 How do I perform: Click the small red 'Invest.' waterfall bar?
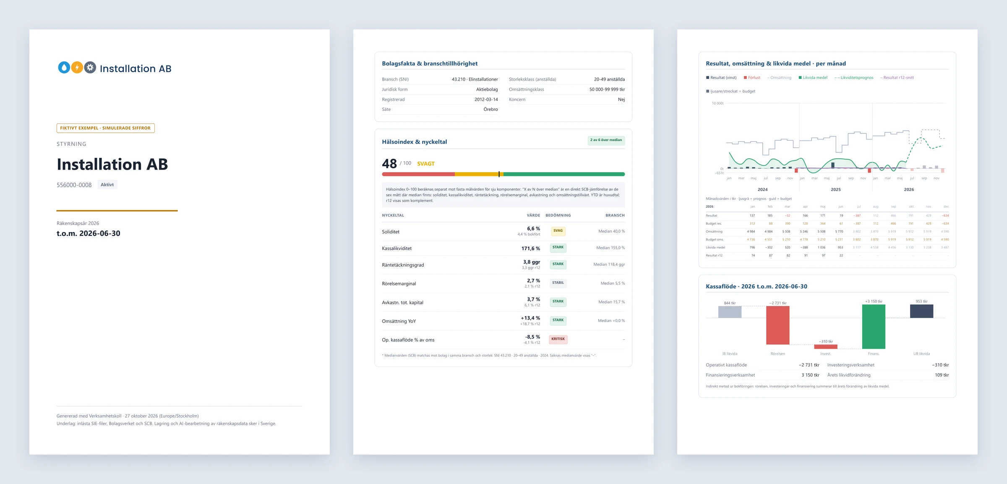point(825,347)
